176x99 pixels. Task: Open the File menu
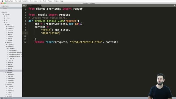tap(16, 1)
